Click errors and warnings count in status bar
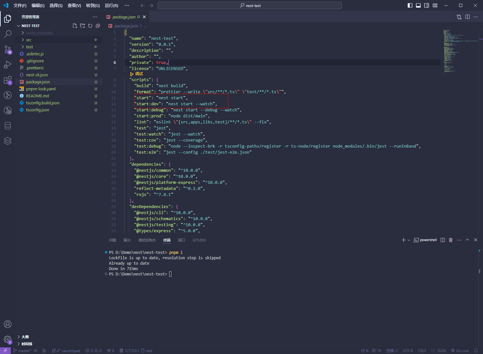Image resolution: width=483 pixels, height=354 pixels. 93,351
